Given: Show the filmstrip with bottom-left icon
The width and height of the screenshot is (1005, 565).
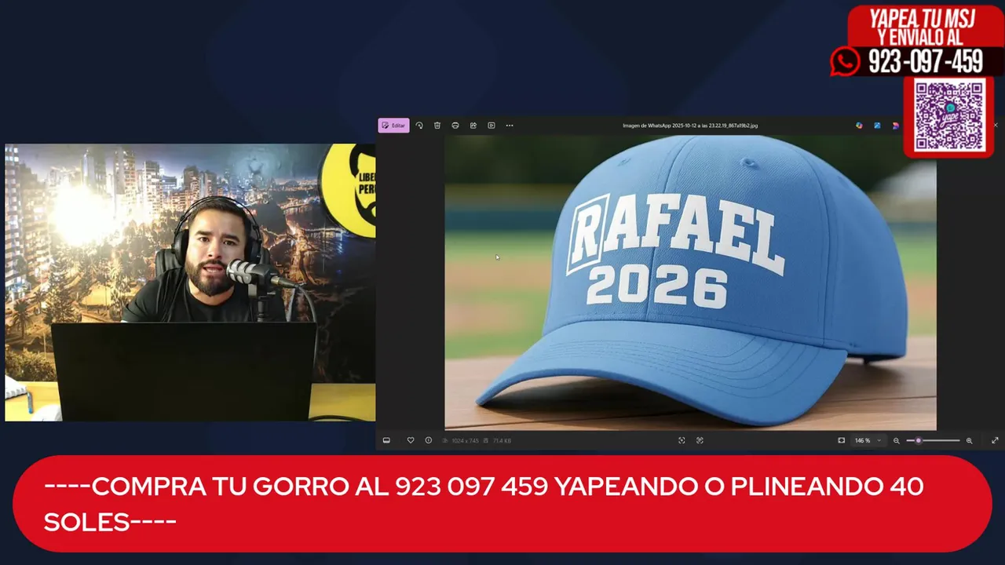Looking at the screenshot, I should [386, 440].
